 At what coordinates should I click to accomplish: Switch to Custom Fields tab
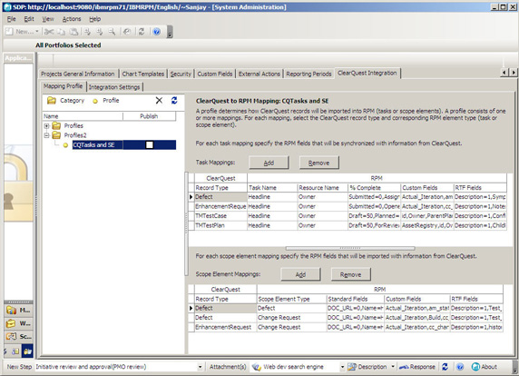click(x=215, y=74)
